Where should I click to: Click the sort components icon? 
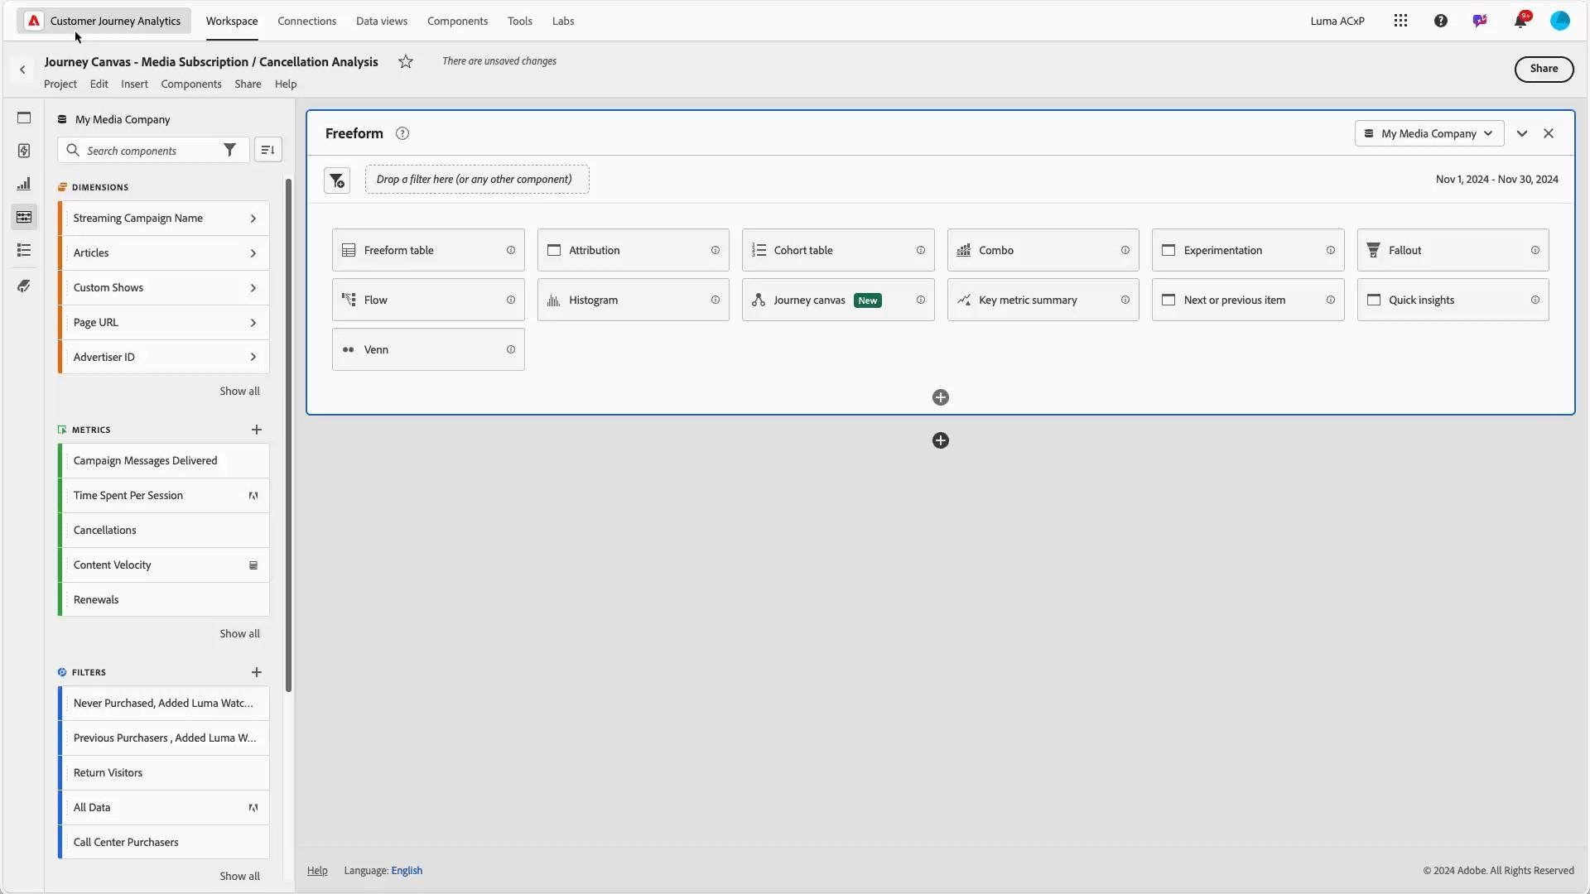(267, 150)
